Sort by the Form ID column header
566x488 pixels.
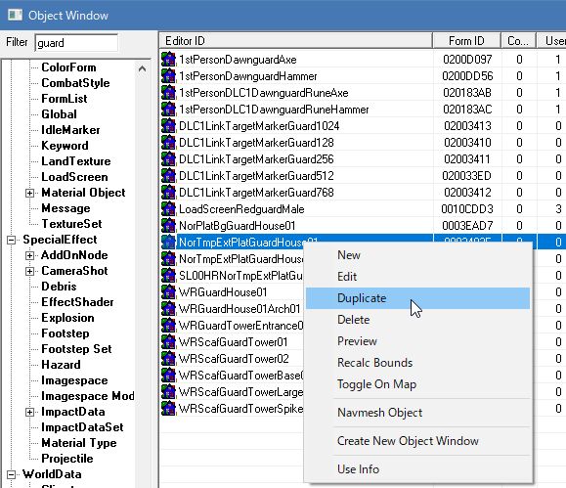click(466, 41)
